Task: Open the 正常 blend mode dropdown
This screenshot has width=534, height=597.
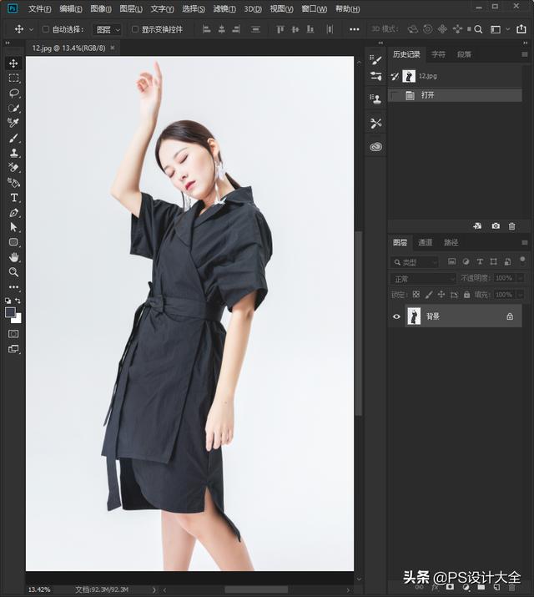Action: click(x=424, y=279)
